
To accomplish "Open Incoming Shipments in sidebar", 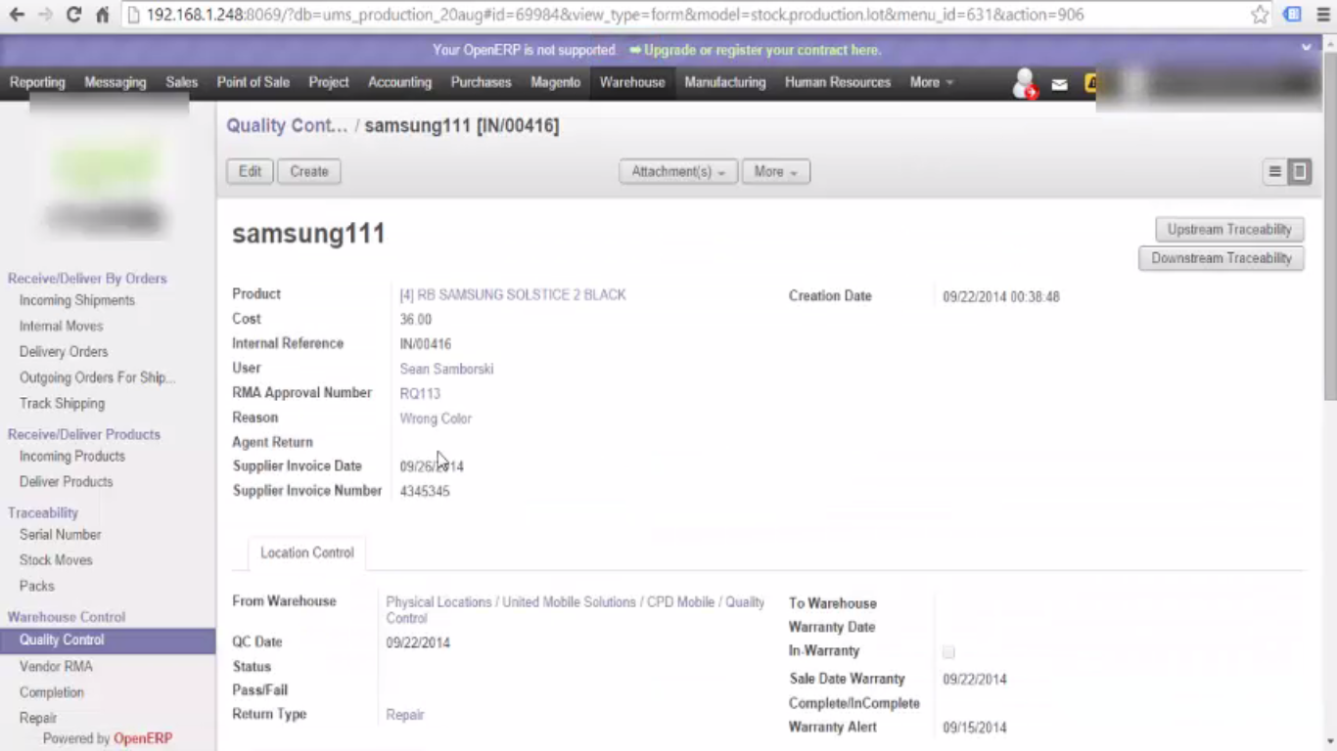I will point(77,300).
